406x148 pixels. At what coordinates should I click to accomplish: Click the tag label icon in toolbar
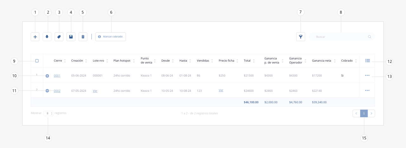[59, 37]
